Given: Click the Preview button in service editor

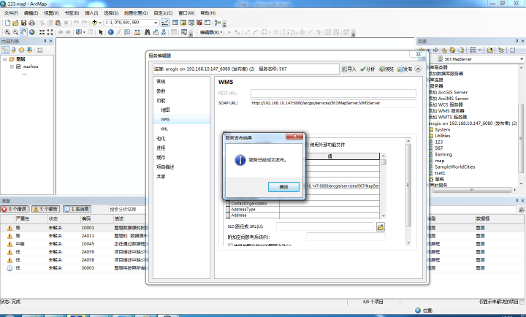Looking at the screenshot, I should coord(386,69).
